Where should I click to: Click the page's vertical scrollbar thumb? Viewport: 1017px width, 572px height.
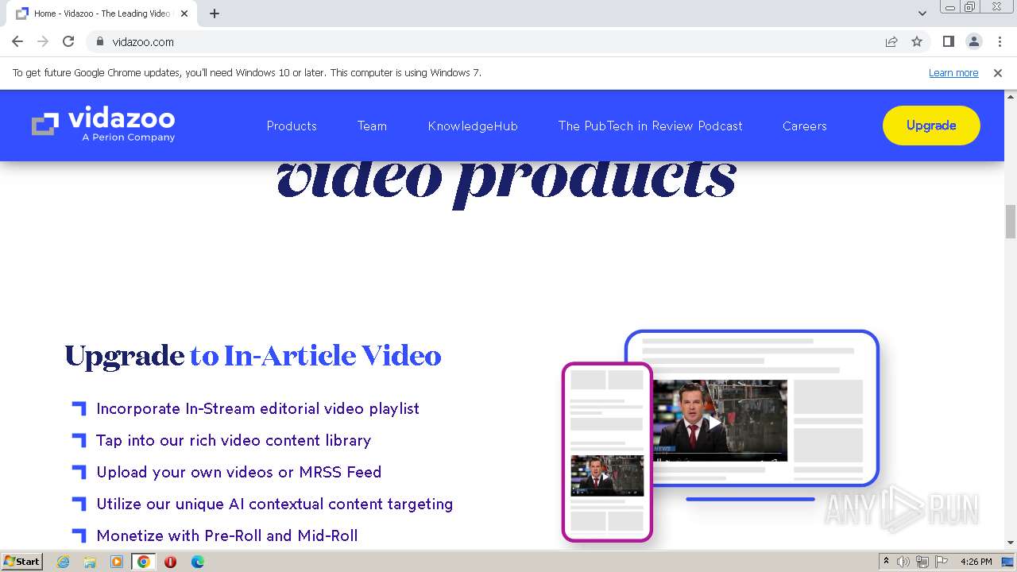(x=1011, y=222)
